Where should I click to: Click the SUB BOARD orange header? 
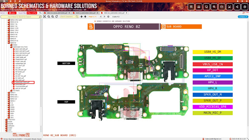point(181,26)
